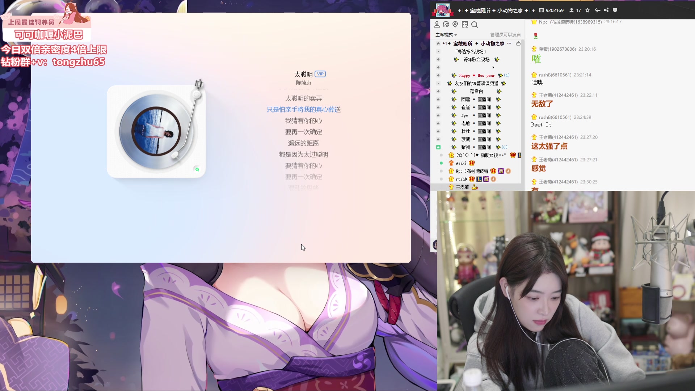Click the green speaking dot beside Asaki
The height and width of the screenshot is (391, 695).
[x=441, y=163]
